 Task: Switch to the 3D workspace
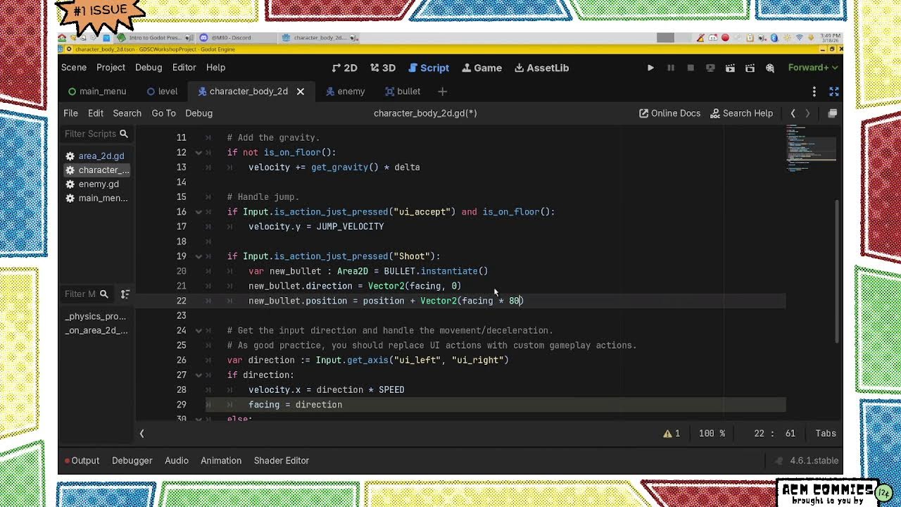[382, 68]
